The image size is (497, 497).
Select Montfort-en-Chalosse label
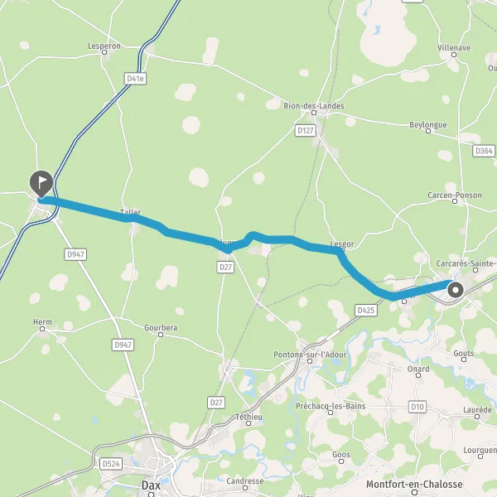click(x=414, y=485)
